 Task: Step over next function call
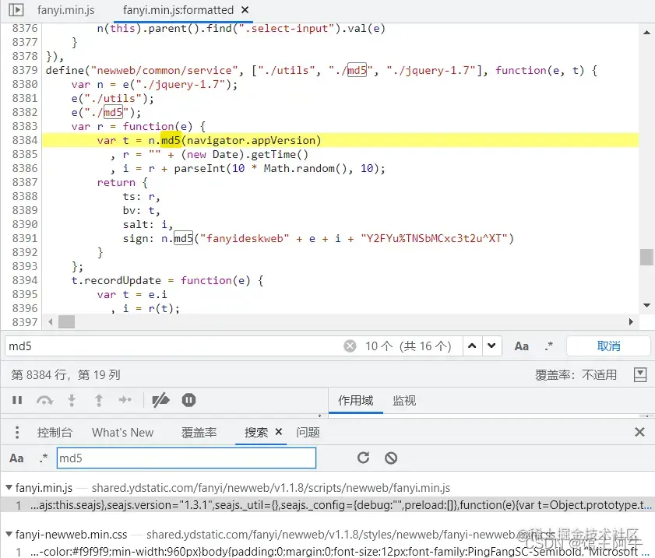[44, 400]
